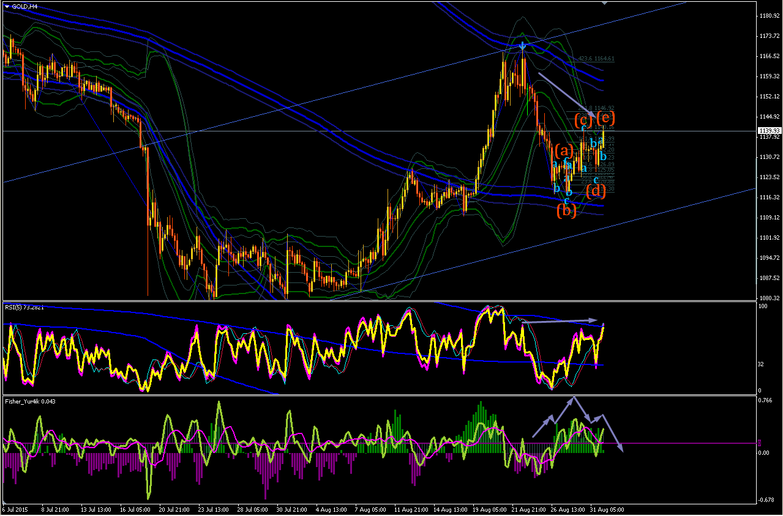Select the orange (d) wave label
The height and width of the screenshot is (516, 783).
[596, 191]
